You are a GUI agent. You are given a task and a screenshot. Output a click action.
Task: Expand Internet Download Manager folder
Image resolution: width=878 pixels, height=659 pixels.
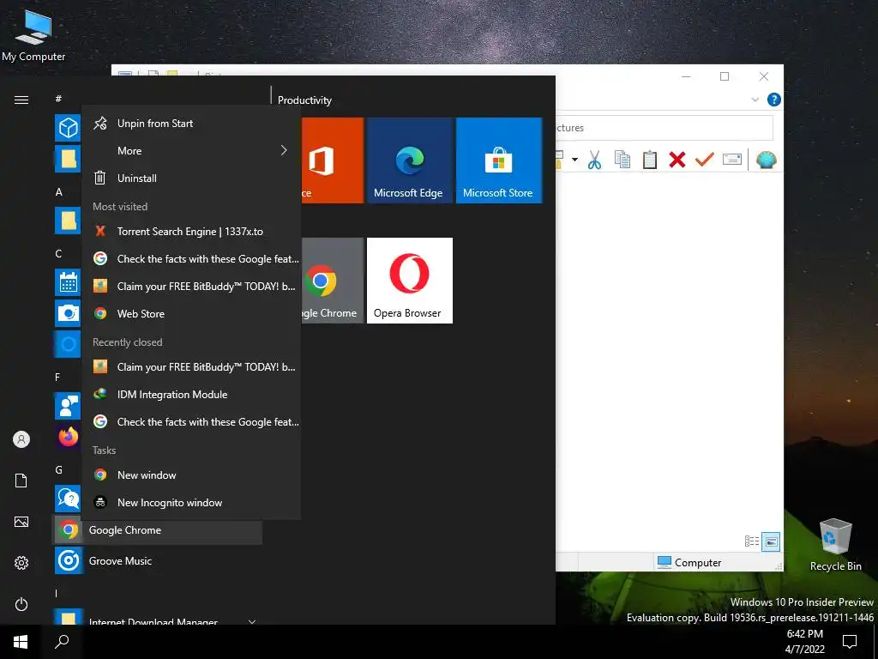[252, 621]
